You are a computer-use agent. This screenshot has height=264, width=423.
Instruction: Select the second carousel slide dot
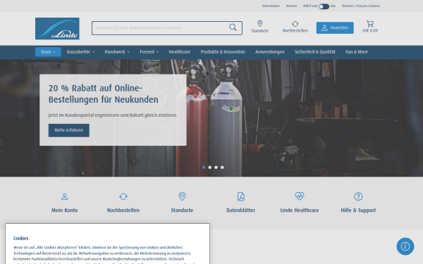click(x=210, y=168)
